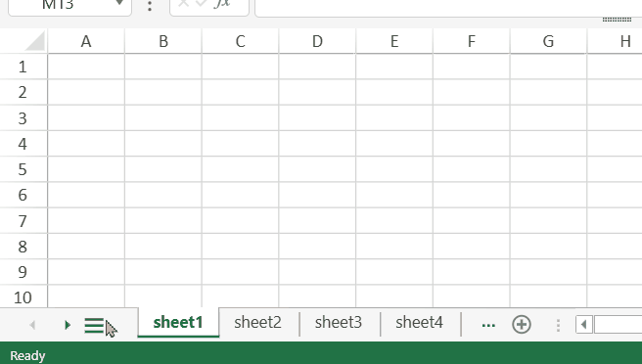Select cell B3 in the grid
The image size is (642, 364).
[x=163, y=118]
